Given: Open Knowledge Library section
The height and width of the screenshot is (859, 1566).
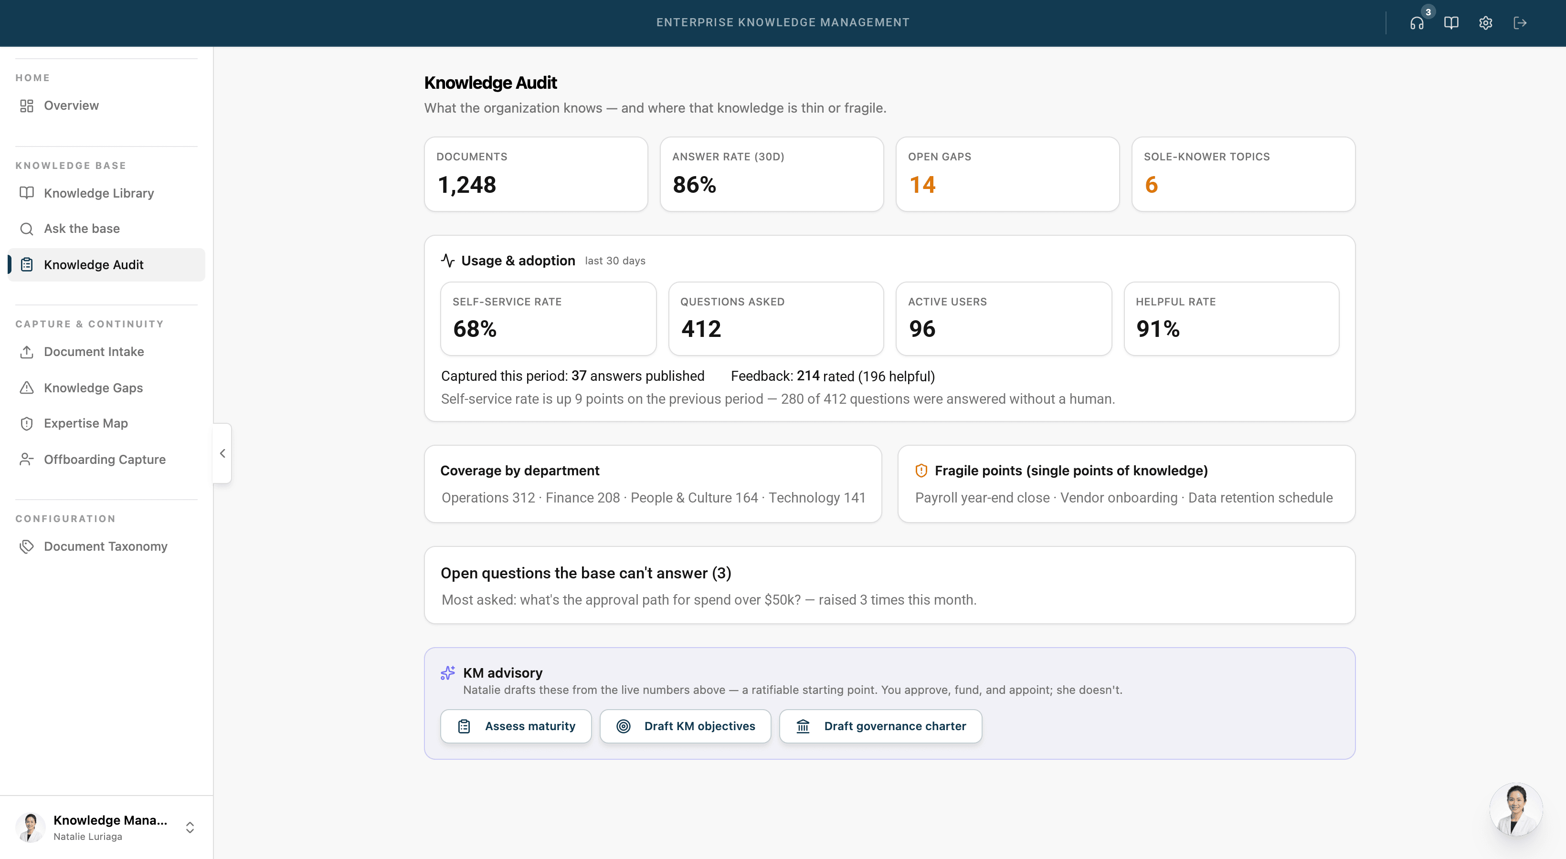Looking at the screenshot, I should pyautogui.click(x=106, y=193).
